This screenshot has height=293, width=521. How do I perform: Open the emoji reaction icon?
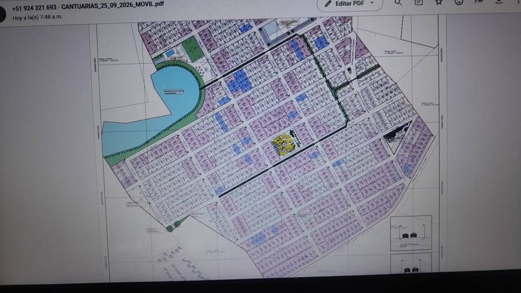tap(459, 2)
